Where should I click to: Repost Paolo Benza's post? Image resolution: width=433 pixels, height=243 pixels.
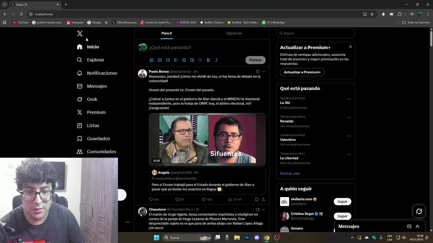click(x=179, y=199)
